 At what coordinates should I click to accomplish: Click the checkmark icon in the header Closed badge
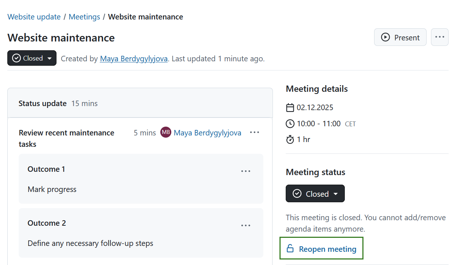click(x=16, y=58)
